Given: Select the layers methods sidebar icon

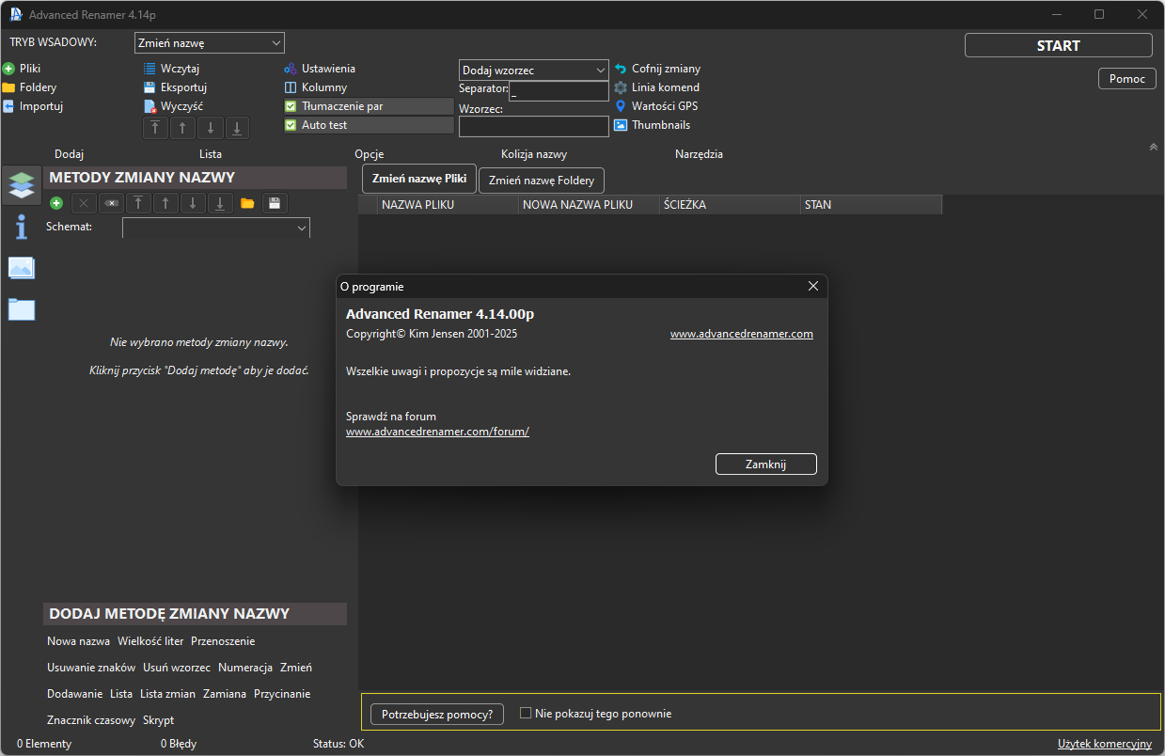Looking at the screenshot, I should click(22, 185).
